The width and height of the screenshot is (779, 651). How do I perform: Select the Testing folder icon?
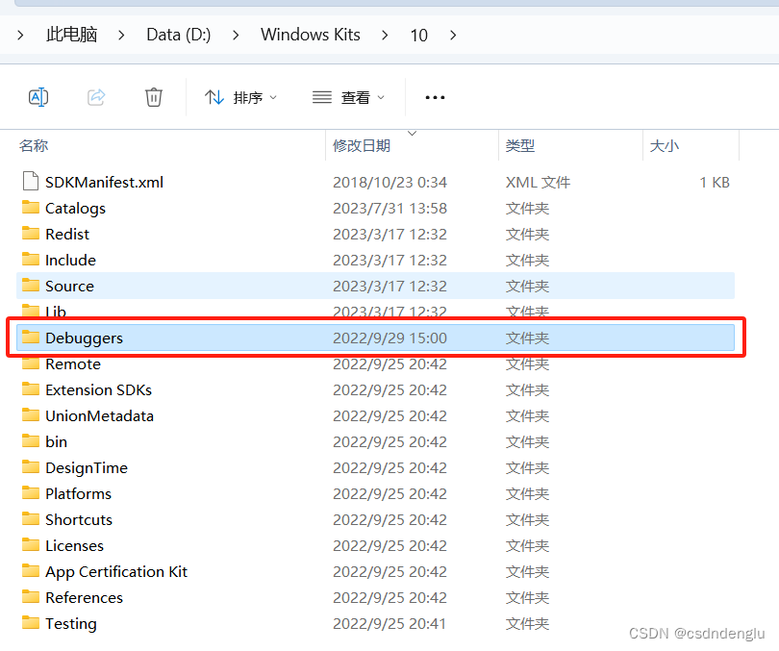[x=31, y=622]
